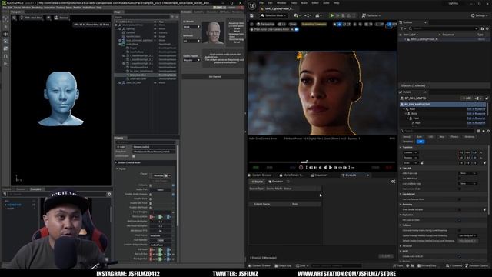
Task: Click the Details Add button
Action: pyautogui.click(x=467, y=98)
